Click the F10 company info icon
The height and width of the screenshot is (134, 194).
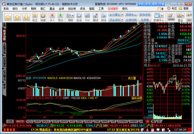click(87, 16)
